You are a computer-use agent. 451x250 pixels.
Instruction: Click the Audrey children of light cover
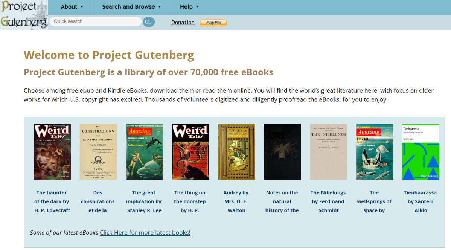coord(236,151)
